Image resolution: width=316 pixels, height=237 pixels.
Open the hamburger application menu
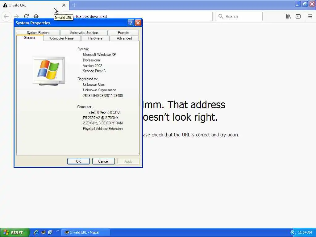[x=310, y=16]
